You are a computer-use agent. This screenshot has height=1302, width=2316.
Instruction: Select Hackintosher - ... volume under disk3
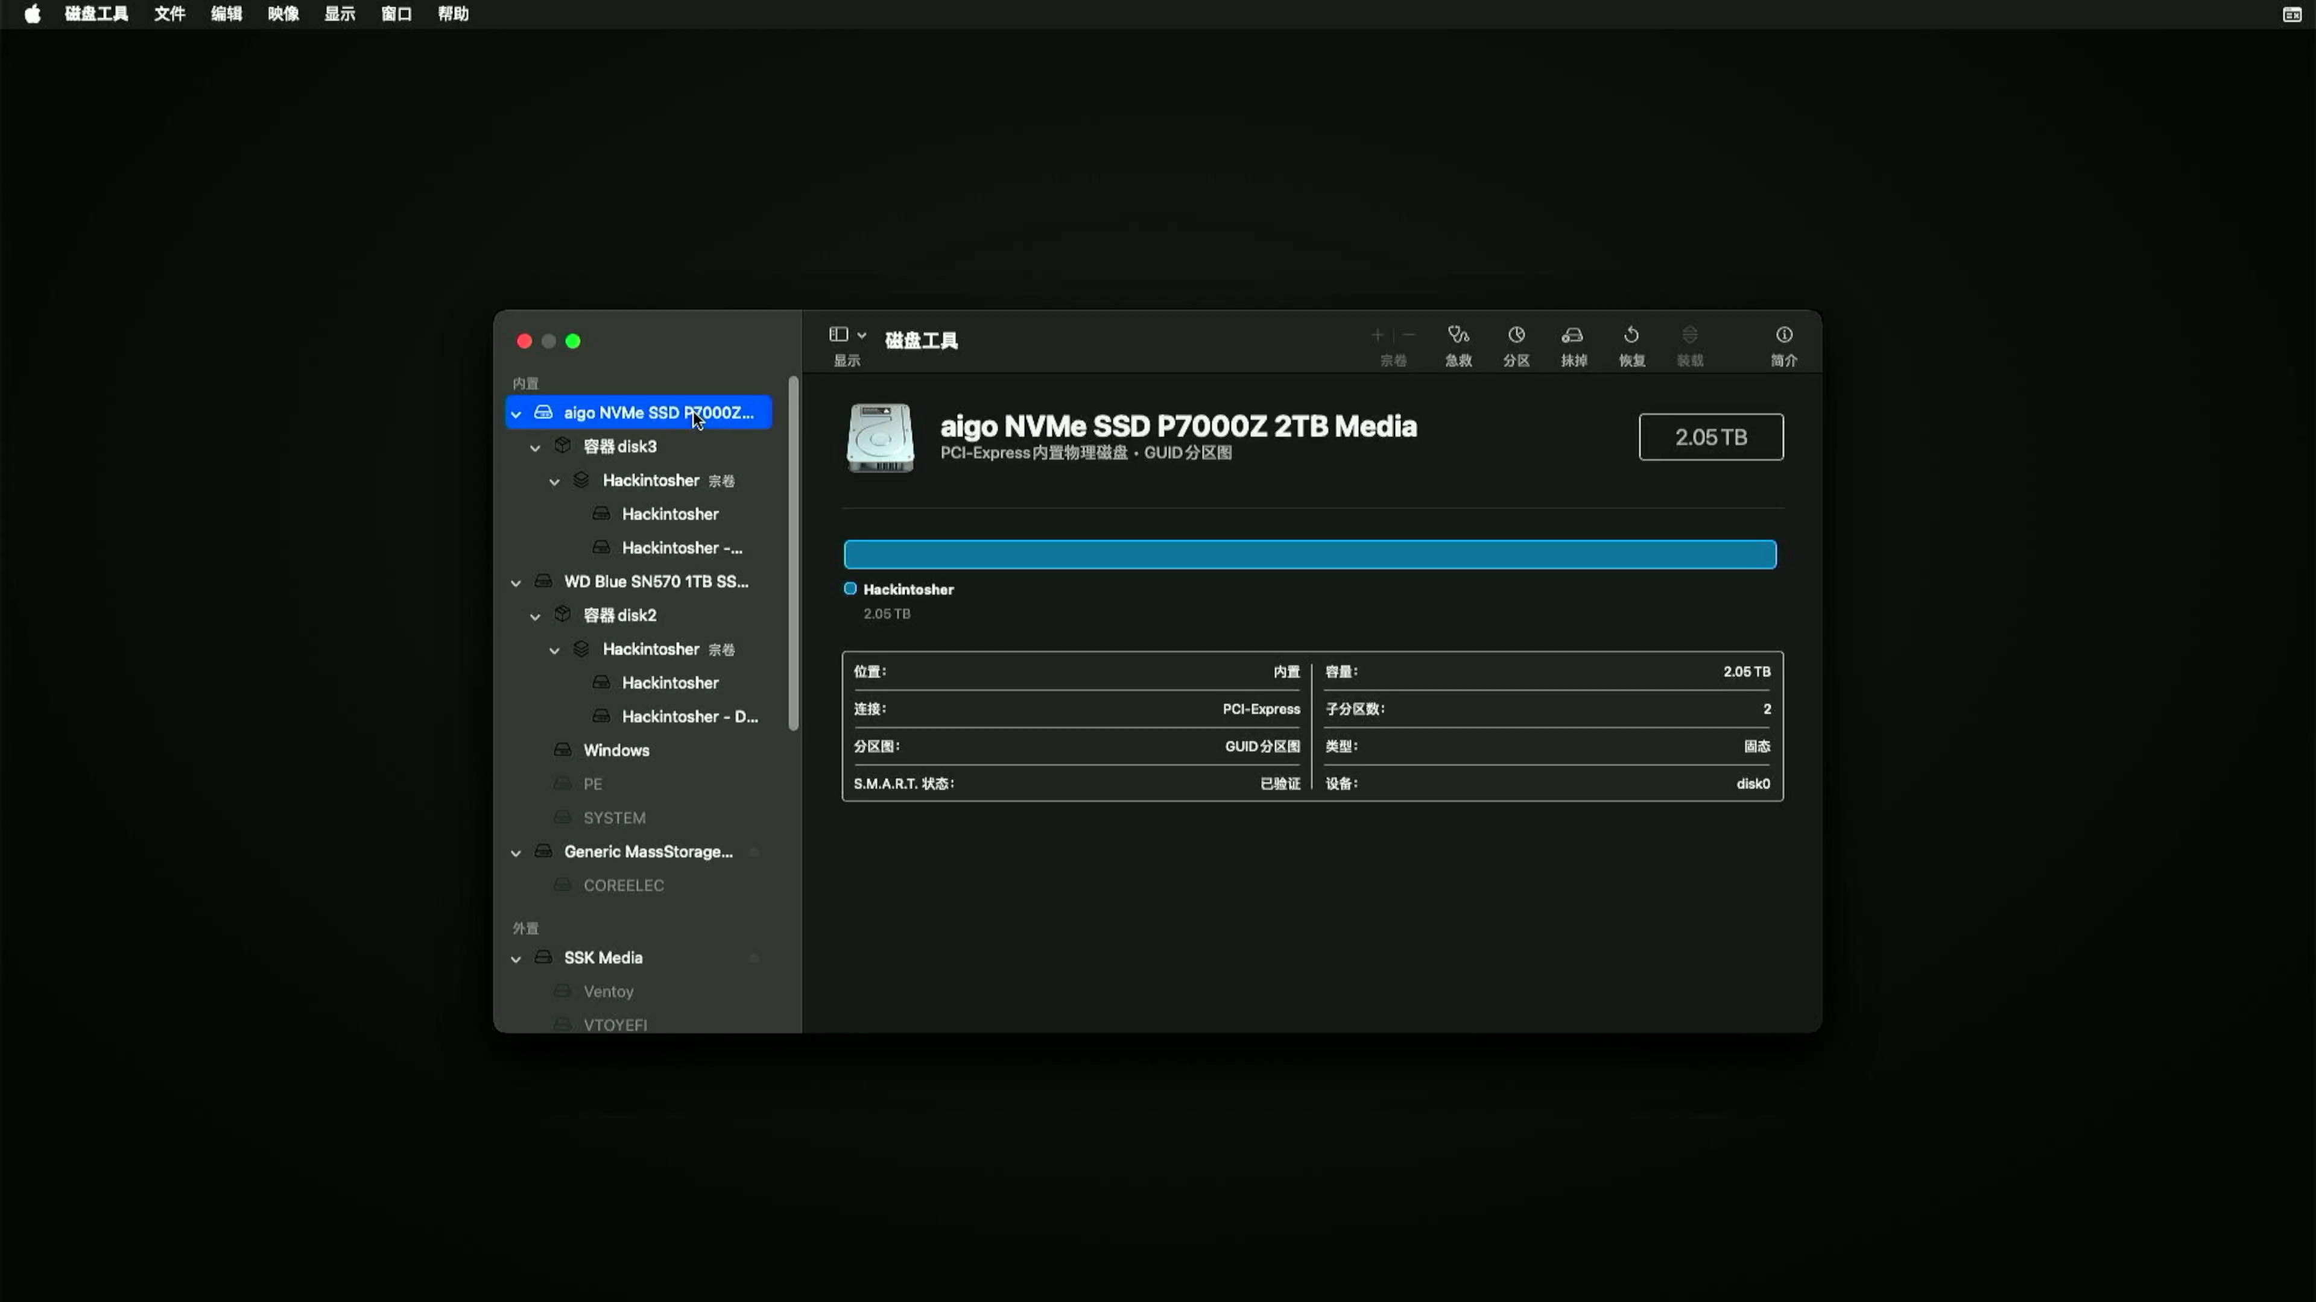(x=638, y=548)
